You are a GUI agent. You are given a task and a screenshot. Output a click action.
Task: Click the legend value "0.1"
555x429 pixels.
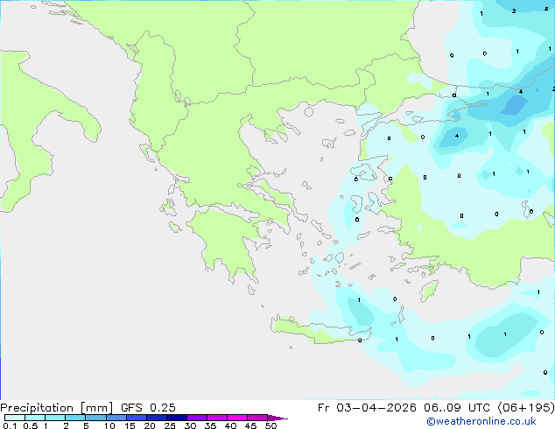coord(10,425)
